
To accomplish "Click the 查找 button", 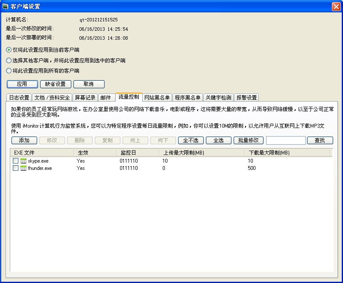I will coord(320,140).
